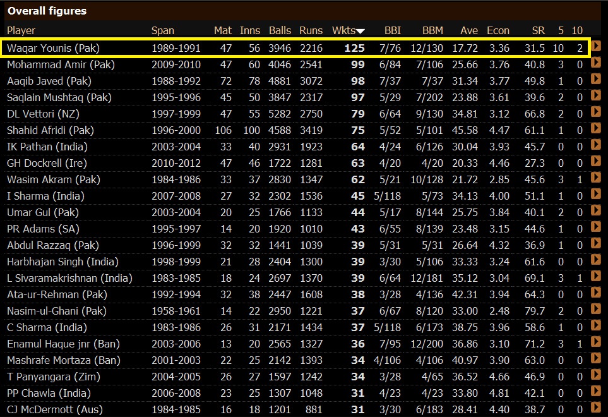
Task: Click CJ McDermott's runs value 881
Action: click(x=314, y=409)
